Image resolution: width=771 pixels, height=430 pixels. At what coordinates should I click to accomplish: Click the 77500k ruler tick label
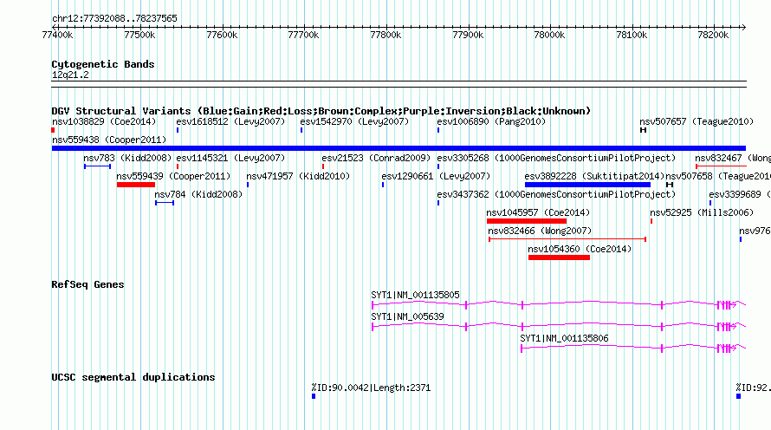pos(139,35)
